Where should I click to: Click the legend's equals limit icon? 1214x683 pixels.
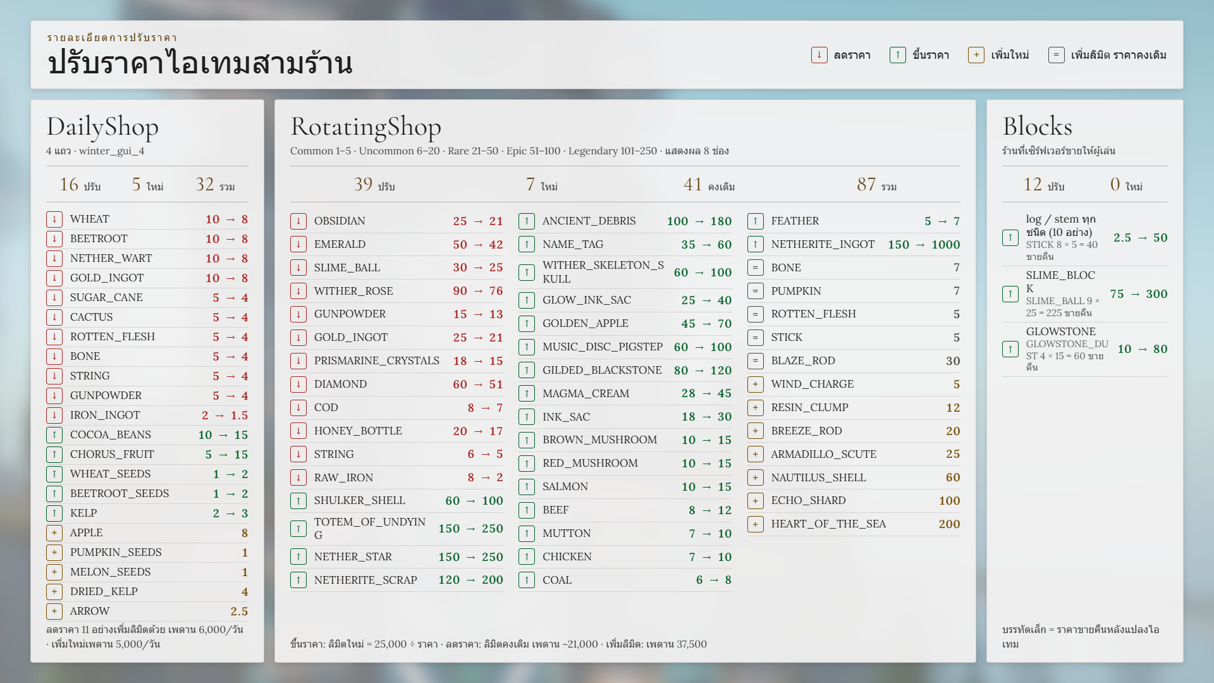coord(1056,55)
